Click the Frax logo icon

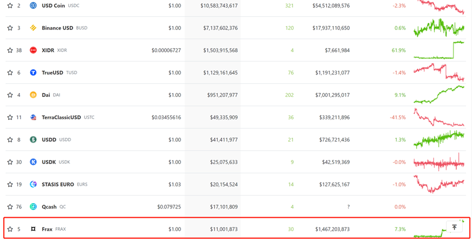(33, 229)
